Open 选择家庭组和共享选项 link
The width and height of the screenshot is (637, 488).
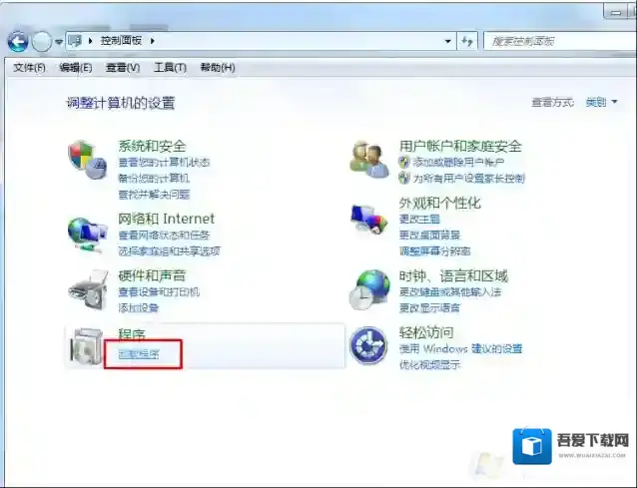tap(169, 251)
